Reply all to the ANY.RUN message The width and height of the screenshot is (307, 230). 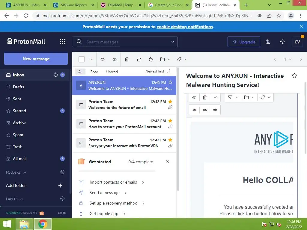[x=205, y=110]
